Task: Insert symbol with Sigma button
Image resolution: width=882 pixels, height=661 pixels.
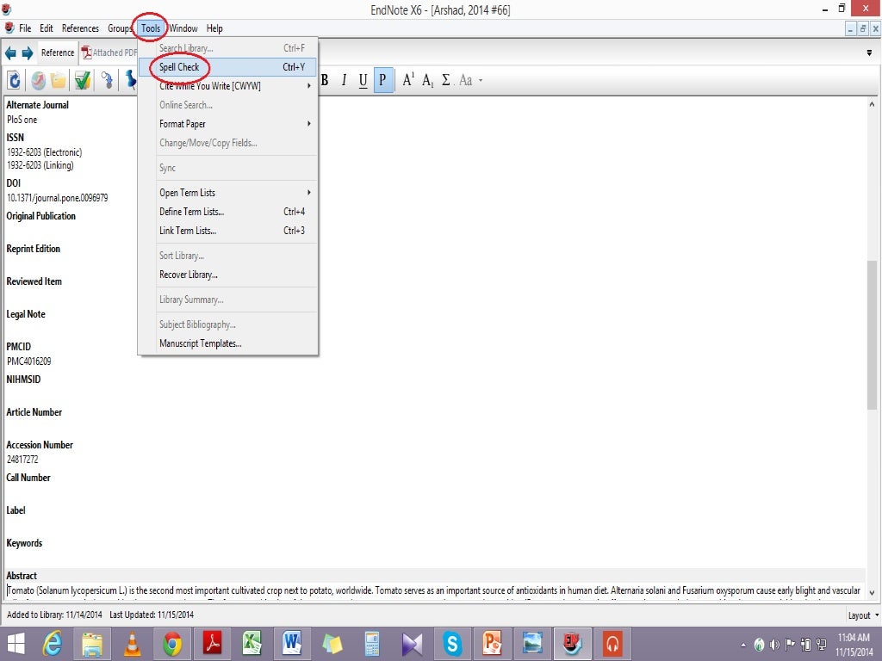Action: (446, 80)
